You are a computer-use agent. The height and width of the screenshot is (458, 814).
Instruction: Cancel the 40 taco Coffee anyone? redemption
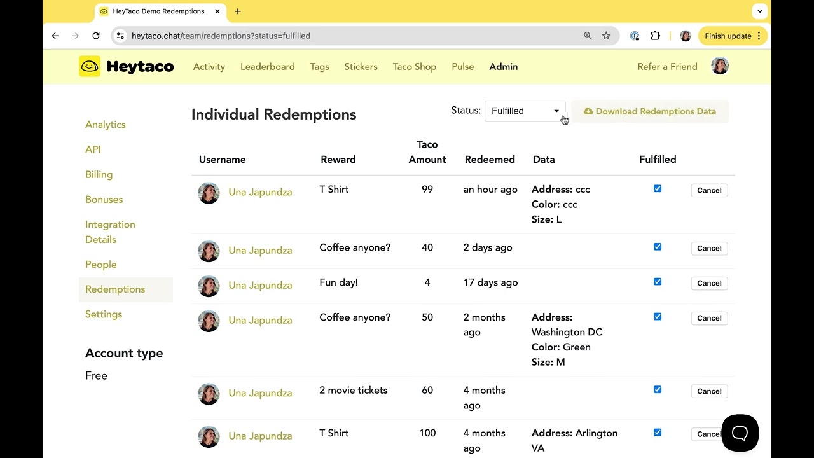click(x=709, y=248)
